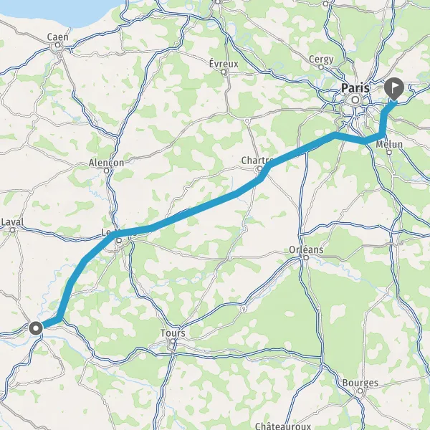The image size is (430, 430).
Task: Click the route start circle marker
Action: [36, 328]
